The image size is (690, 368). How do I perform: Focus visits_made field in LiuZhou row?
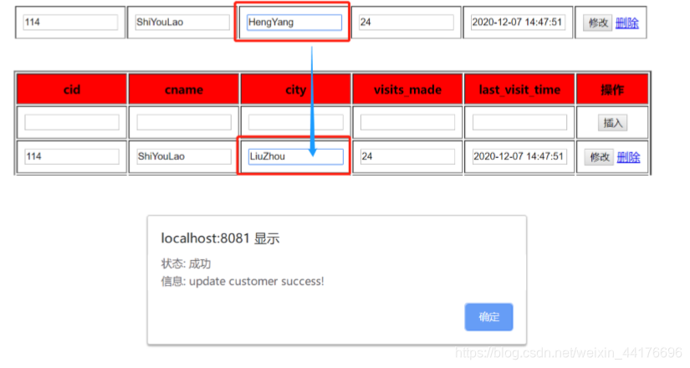pyautogui.click(x=407, y=156)
